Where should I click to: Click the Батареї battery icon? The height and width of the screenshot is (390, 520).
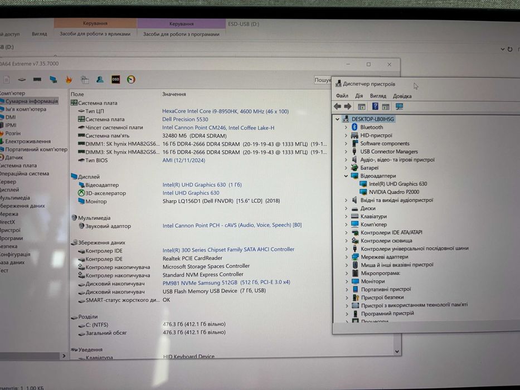[354, 168]
